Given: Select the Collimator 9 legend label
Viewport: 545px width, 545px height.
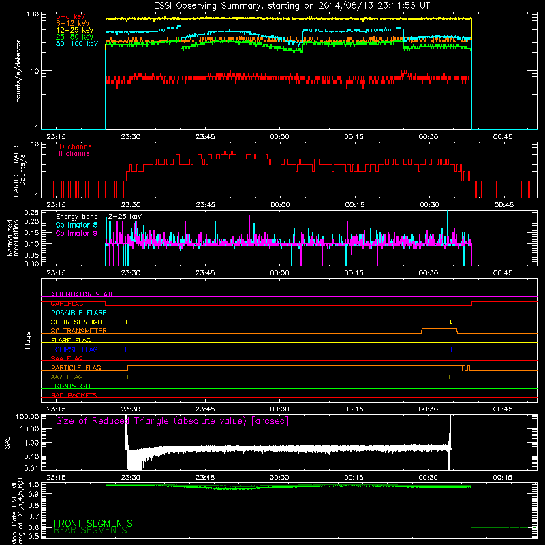Looking at the screenshot, I should pyautogui.click(x=76, y=233).
